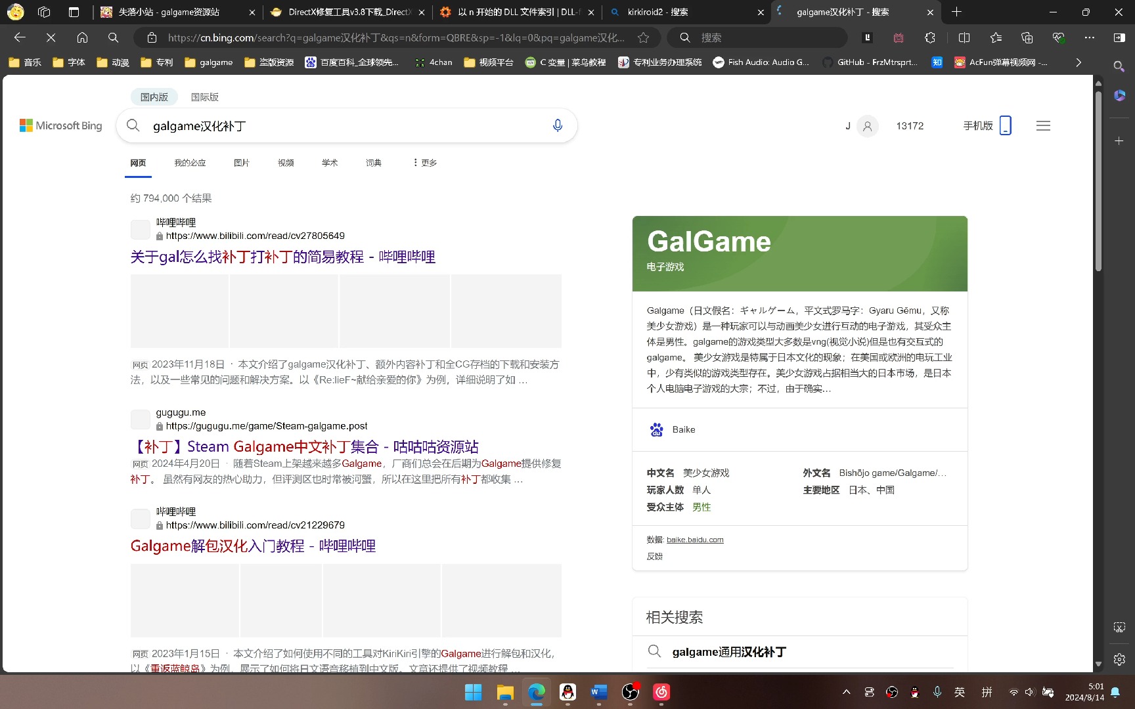Open the 我的必应 tab
The image size is (1135, 709).
190,163
